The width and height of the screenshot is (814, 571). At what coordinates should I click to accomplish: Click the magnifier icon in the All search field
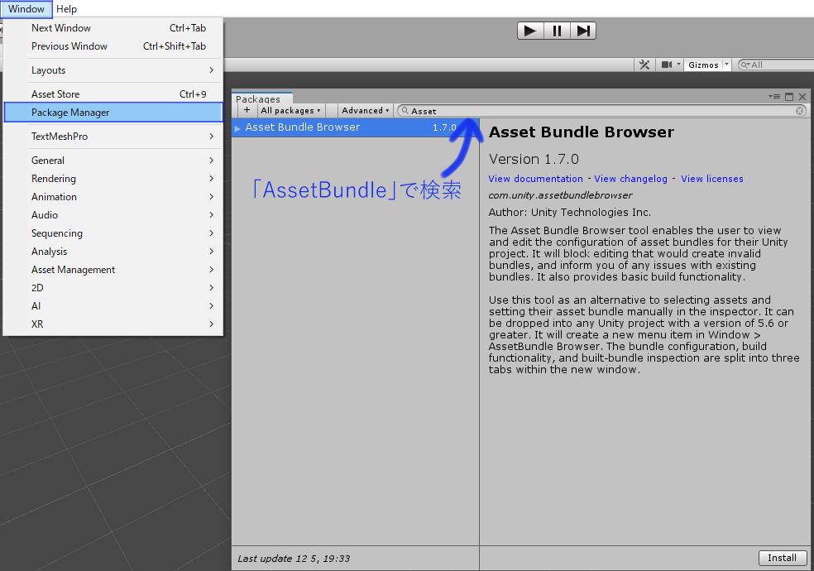coord(744,63)
